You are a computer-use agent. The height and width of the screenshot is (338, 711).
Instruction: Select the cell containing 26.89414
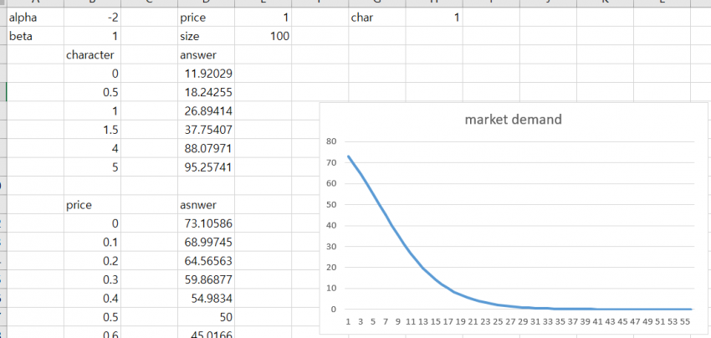point(207,111)
